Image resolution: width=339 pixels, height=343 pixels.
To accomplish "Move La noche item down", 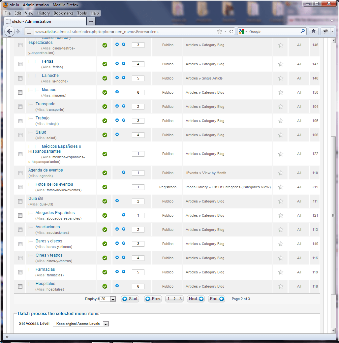I will (x=124, y=78).
